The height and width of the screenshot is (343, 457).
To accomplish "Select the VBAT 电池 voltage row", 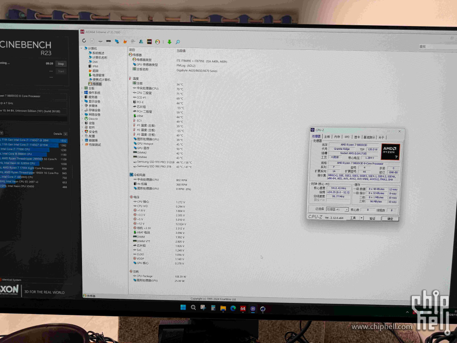I will click(x=159, y=232).
